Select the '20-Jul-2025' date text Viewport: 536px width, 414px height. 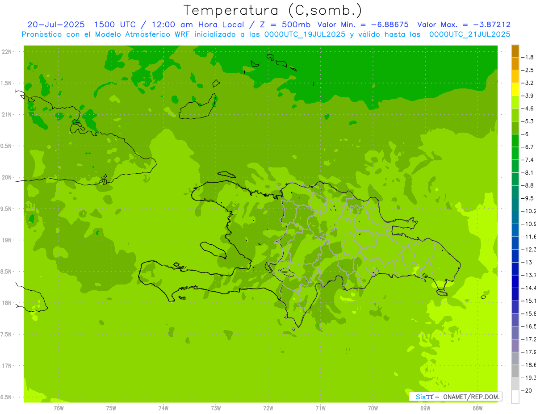pyautogui.click(x=55, y=25)
